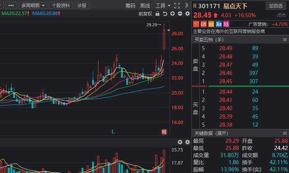Screen dimensions: 289x173
Task: Click the 加自选 button
Action: click(x=276, y=6)
